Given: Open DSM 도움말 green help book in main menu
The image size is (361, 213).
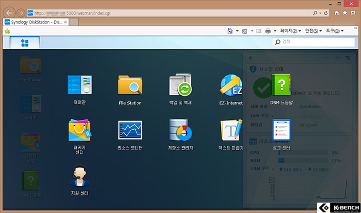Looking at the screenshot, I should pyautogui.click(x=282, y=85).
